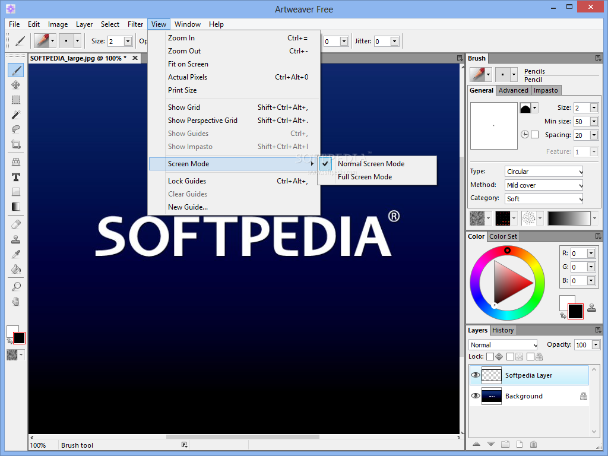The height and width of the screenshot is (456, 608).
Task: Click Lock Guides menu entry
Action: point(234,181)
